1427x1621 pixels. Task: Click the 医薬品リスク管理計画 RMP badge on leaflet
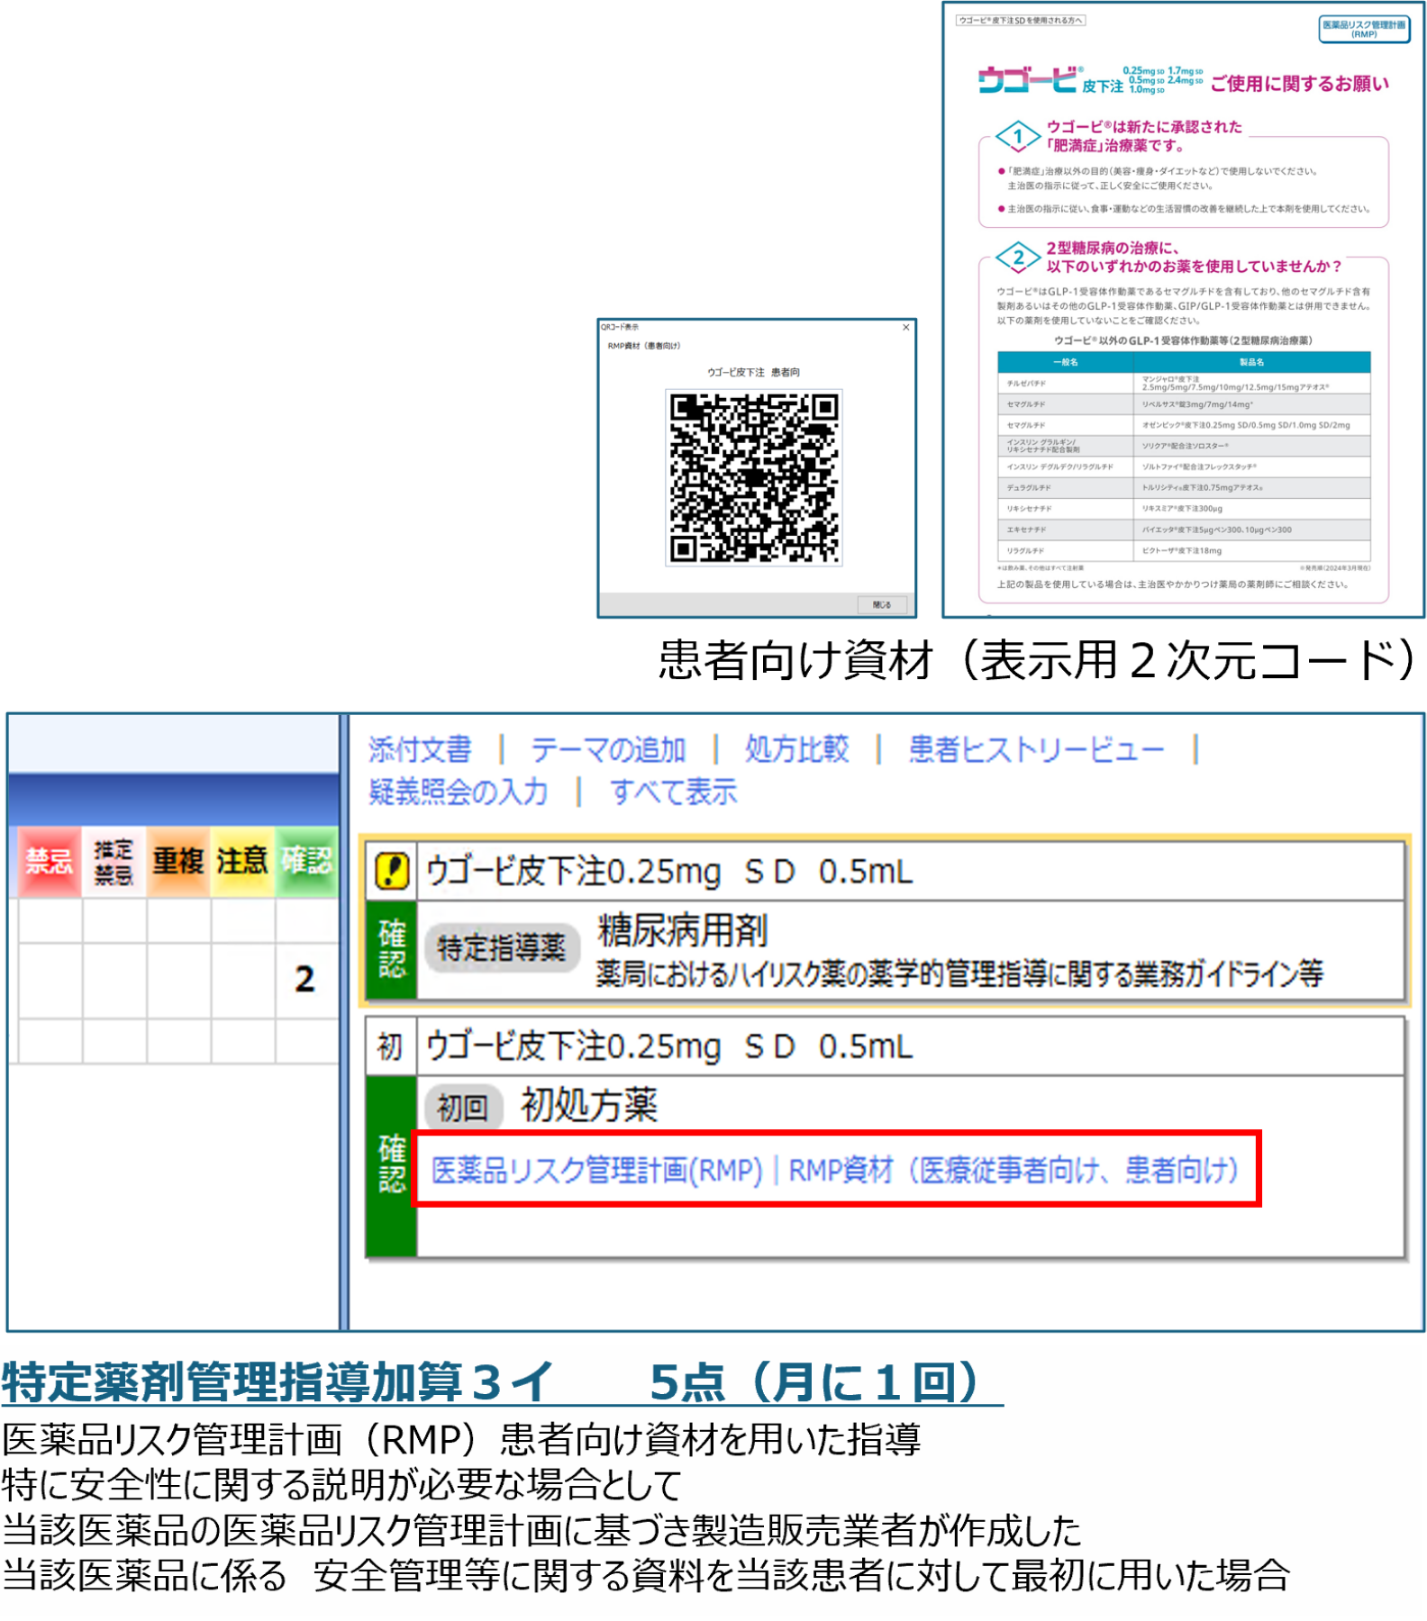(1363, 29)
